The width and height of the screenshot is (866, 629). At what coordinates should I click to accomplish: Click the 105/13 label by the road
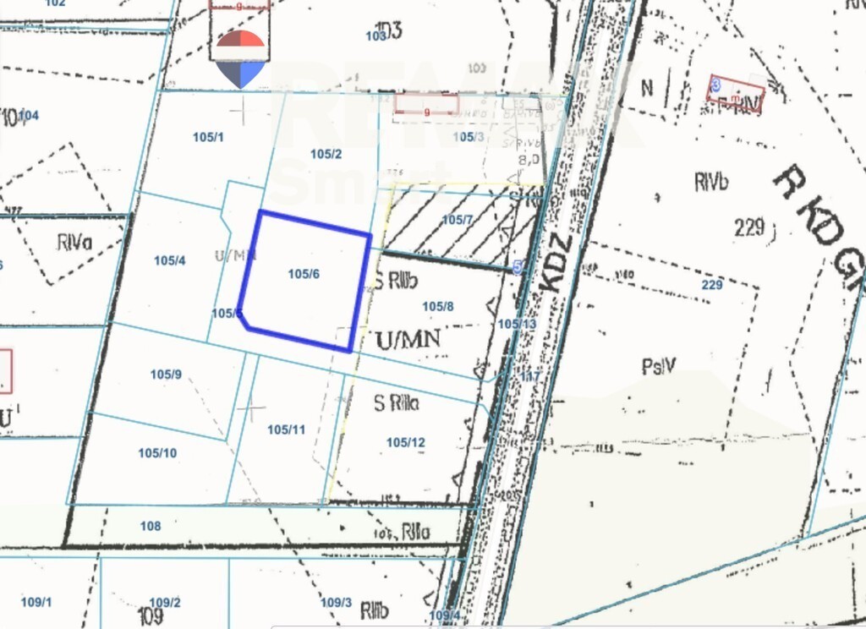(517, 324)
